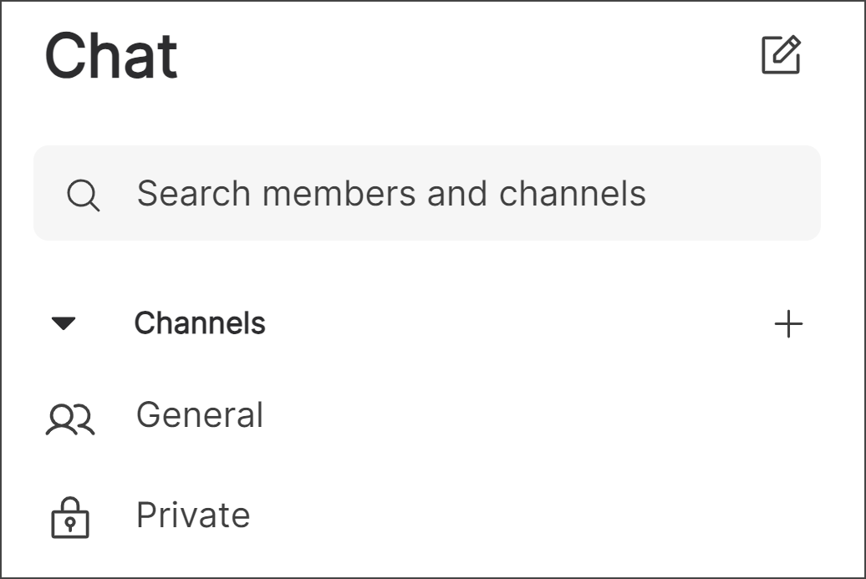This screenshot has height=579, width=866.
Task: Click the Chat heading
Action: pos(112,55)
